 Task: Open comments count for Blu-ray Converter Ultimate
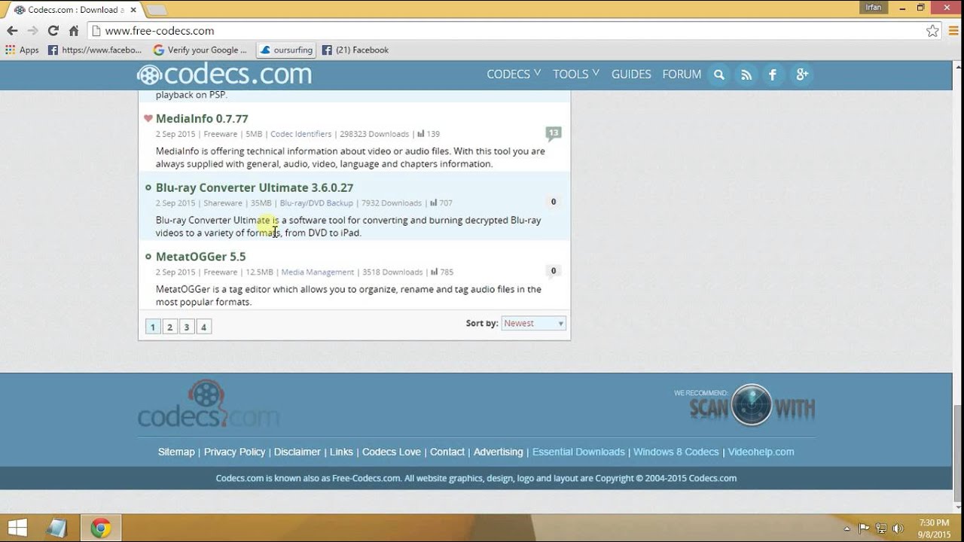pyautogui.click(x=554, y=202)
